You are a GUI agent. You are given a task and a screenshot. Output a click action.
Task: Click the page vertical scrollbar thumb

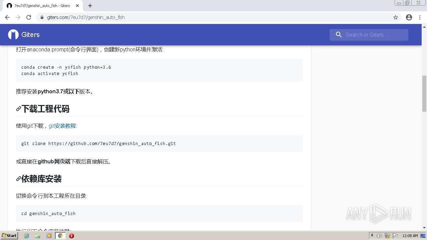[x=424, y=93]
